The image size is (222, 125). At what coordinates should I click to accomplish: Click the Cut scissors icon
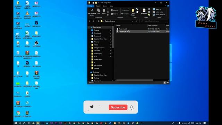pos(108,10)
